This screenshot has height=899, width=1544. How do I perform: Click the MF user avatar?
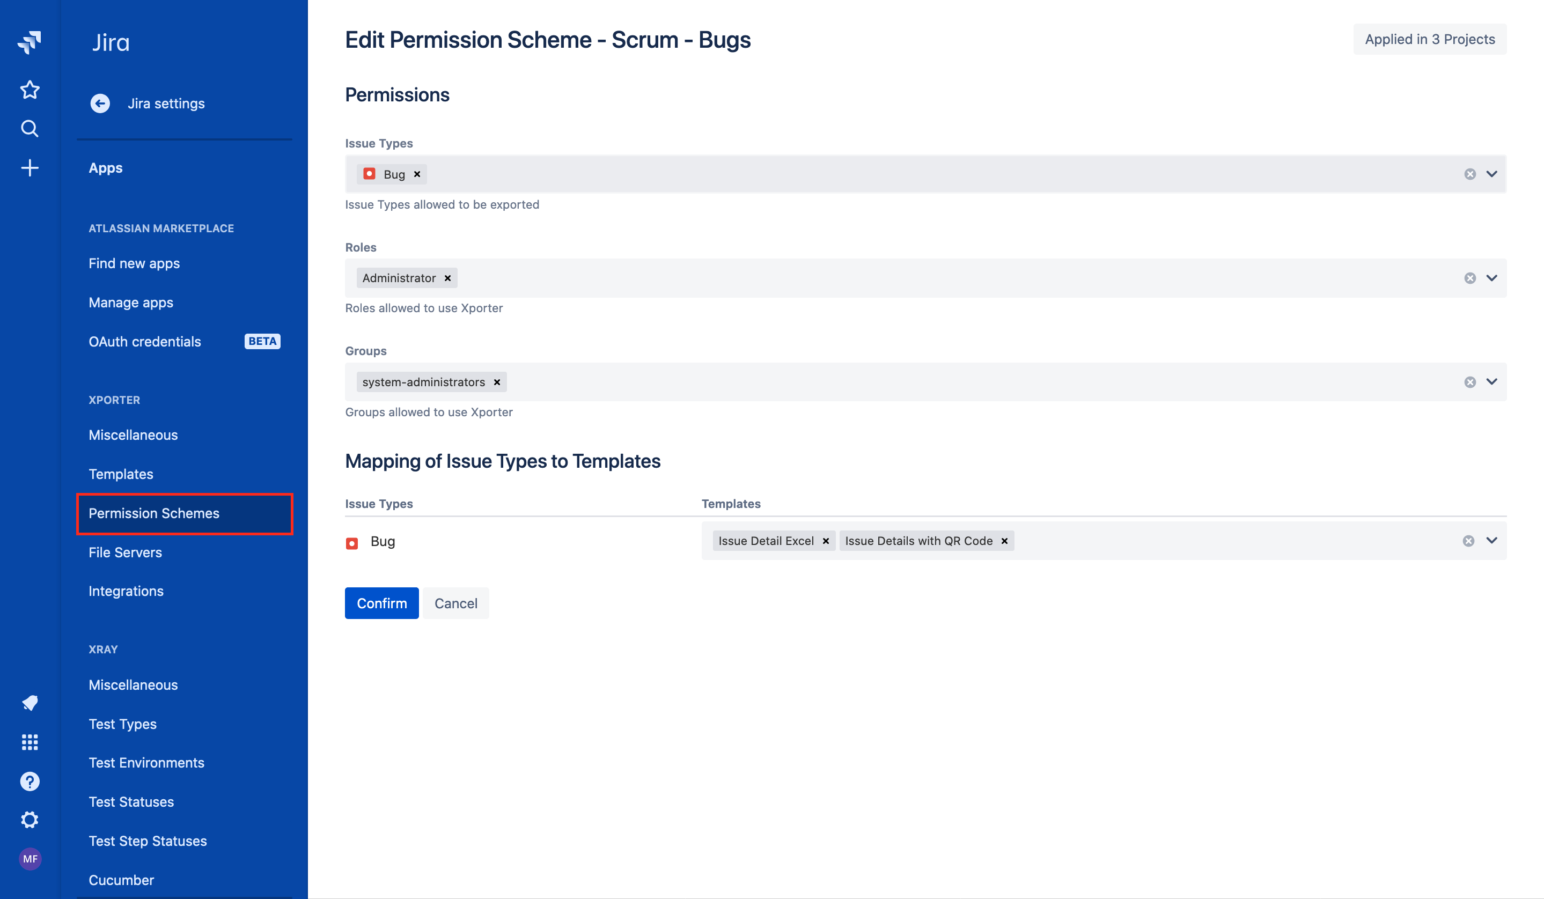pos(30,859)
